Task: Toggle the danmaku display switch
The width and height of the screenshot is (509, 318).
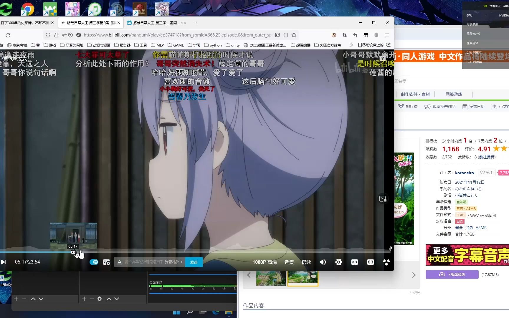Action: tap(94, 262)
